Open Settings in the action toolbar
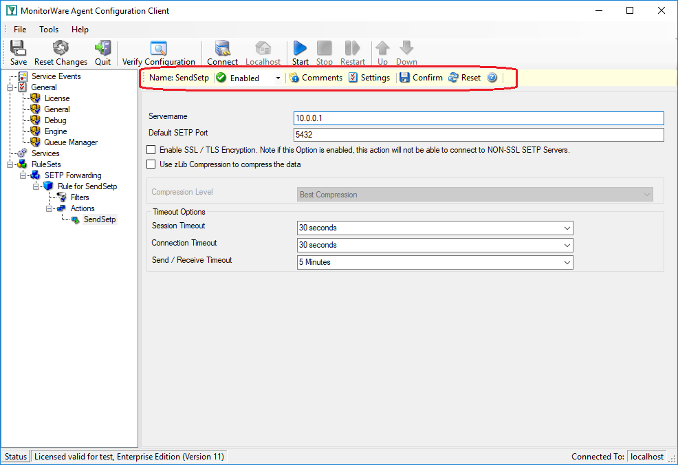678x465 pixels. (369, 78)
